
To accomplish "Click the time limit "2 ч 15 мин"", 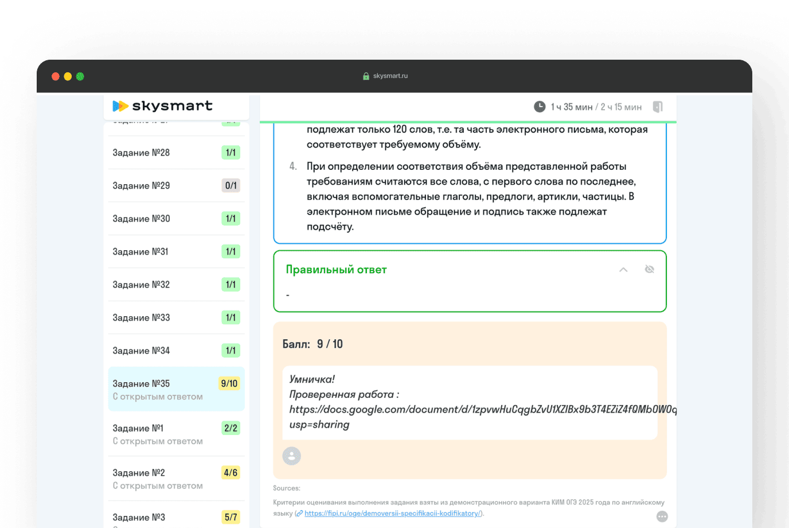I will [622, 107].
